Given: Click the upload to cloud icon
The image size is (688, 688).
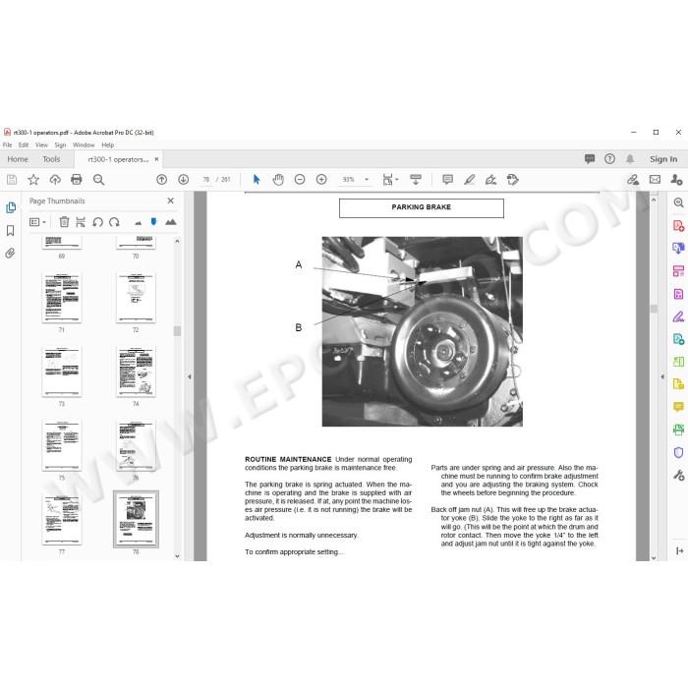Looking at the screenshot, I should tap(55, 180).
